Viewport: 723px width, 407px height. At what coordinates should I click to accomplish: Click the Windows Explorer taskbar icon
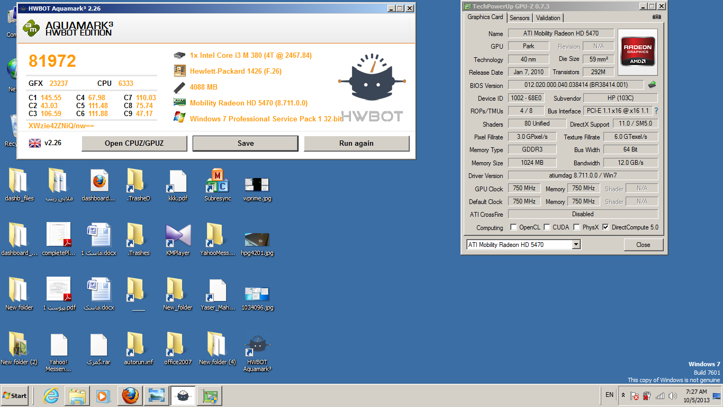[x=77, y=396]
